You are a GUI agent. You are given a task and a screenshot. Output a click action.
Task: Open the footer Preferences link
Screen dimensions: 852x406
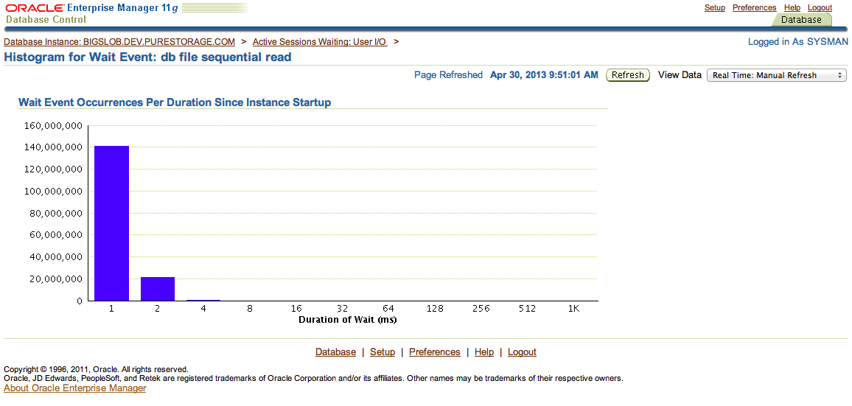click(x=435, y=352)
